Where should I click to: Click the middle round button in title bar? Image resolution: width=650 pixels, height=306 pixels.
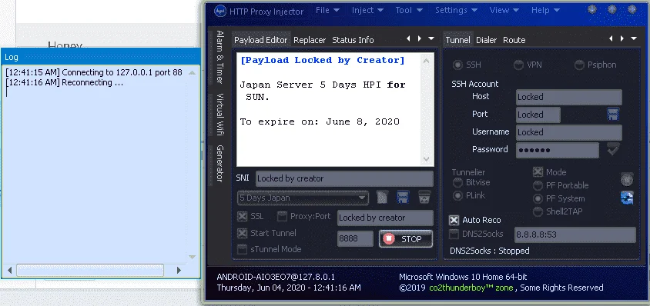click(x=612, y=9)
